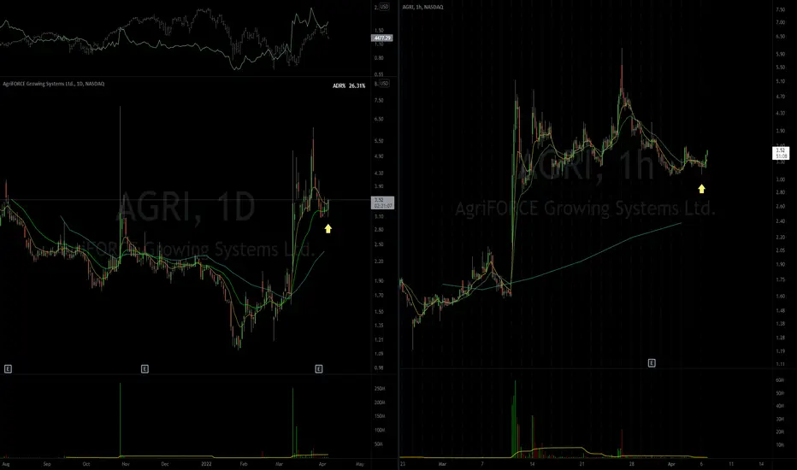Click the '6.50' price label on daily scale
797x470 pixels.
point(379,120)
